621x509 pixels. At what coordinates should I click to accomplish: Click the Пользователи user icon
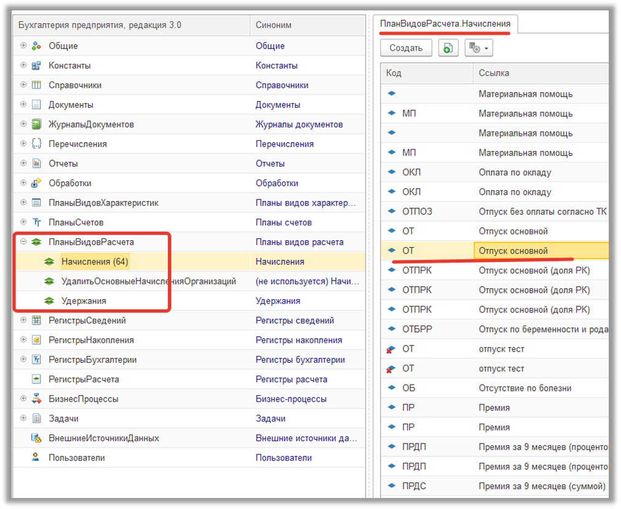[x=36, y=458]
